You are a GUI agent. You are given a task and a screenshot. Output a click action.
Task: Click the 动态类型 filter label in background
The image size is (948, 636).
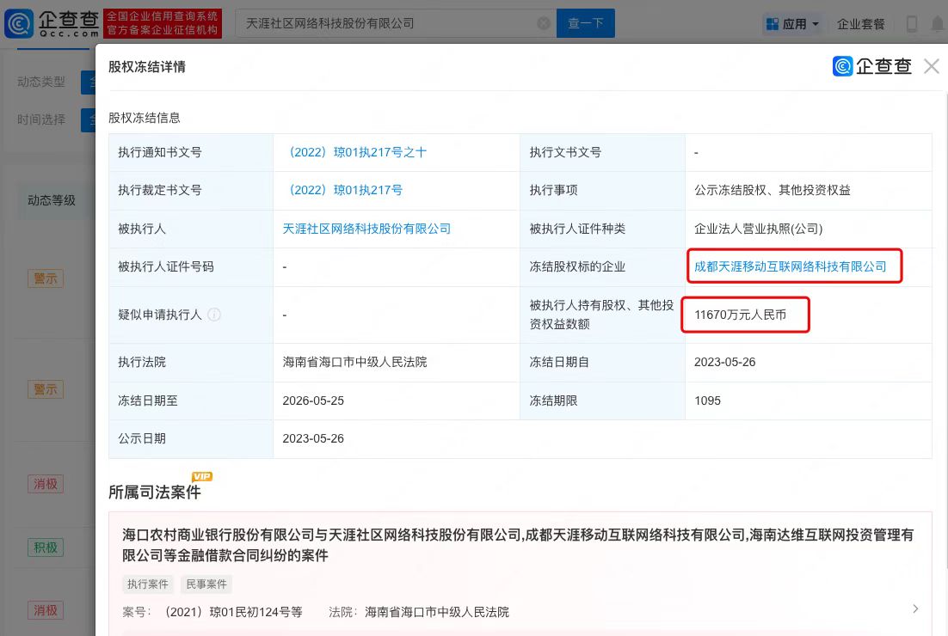pyautogui.click(x=41, y=82)
